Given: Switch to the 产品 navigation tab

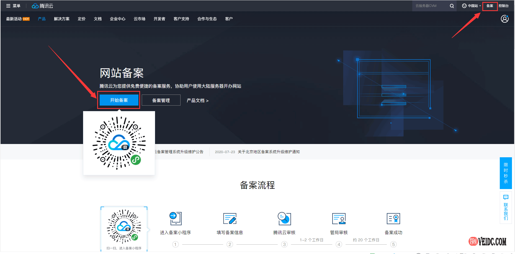Looking at the screenshot, I should (42, 19).
